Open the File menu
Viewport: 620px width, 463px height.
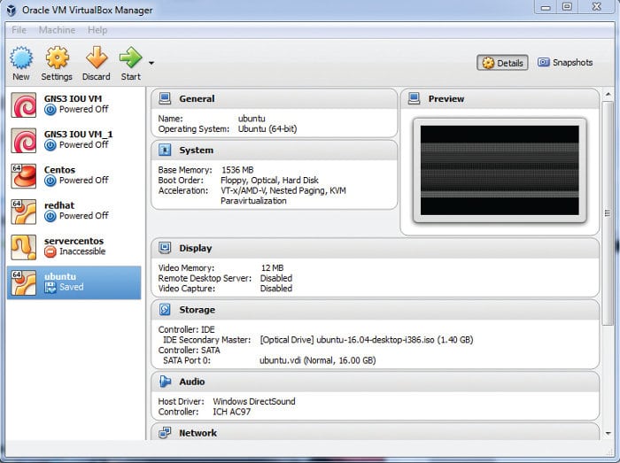pyautogui.click(x=19, y=30)
